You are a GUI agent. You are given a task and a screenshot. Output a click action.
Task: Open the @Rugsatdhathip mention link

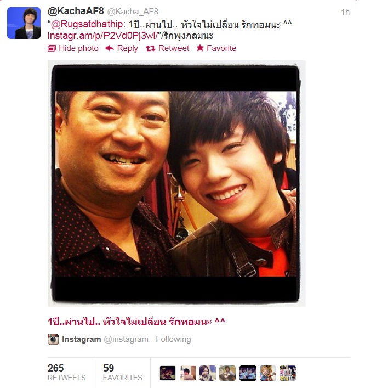click(x=87, y=25)
